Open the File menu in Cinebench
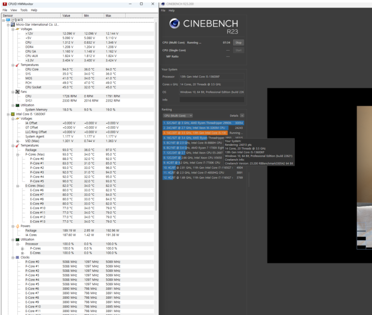 point(163,10)
